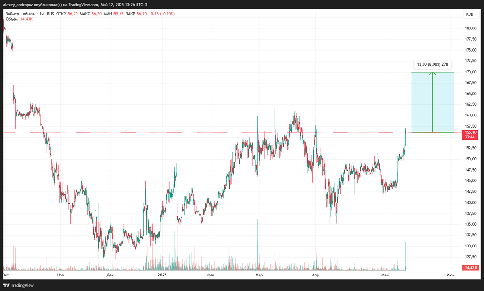
Task: Click the Займер - обыкн. symbol title
Action: tap(20, 14)
